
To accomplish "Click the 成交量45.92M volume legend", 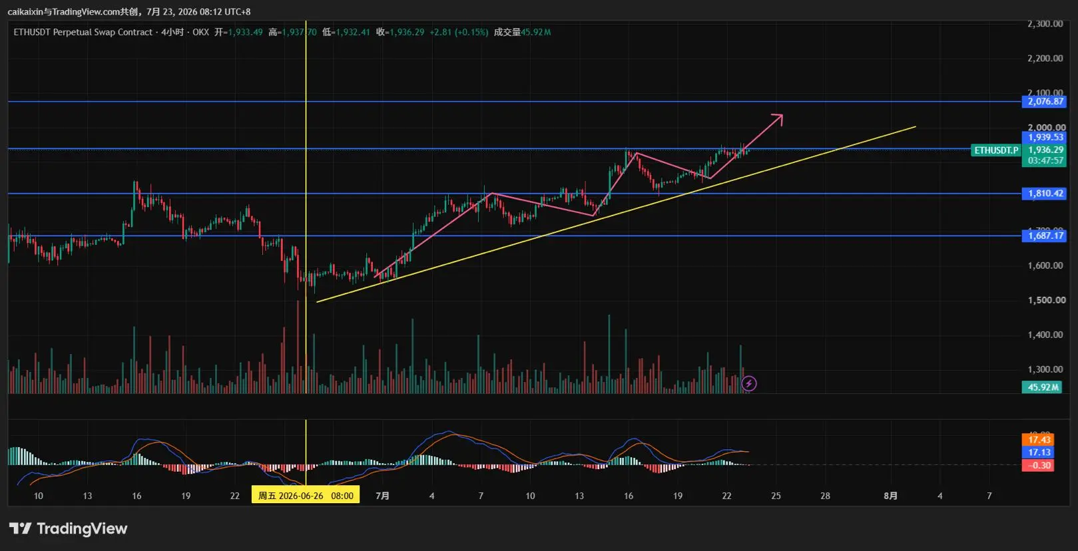I will pyautogui.click(x=522, y=32).
